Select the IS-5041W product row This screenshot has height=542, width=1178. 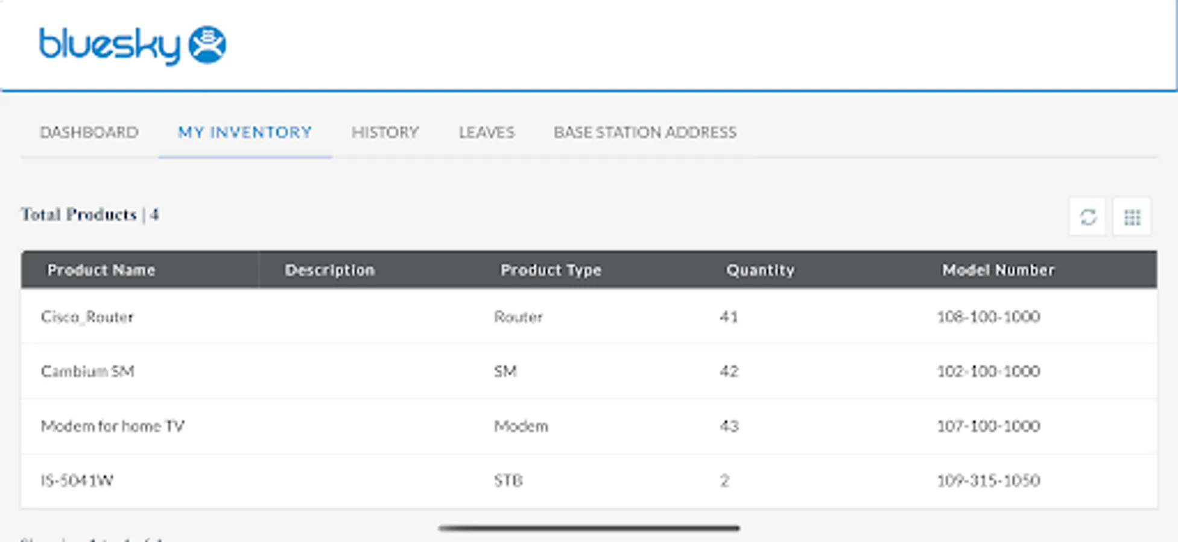[77, 481]
